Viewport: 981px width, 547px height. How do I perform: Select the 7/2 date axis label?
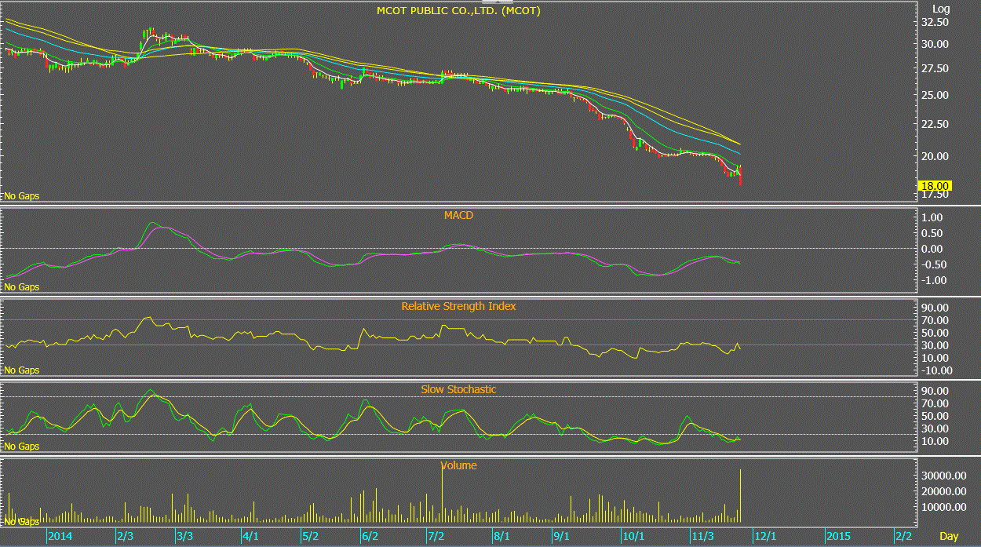click(436, 536)
